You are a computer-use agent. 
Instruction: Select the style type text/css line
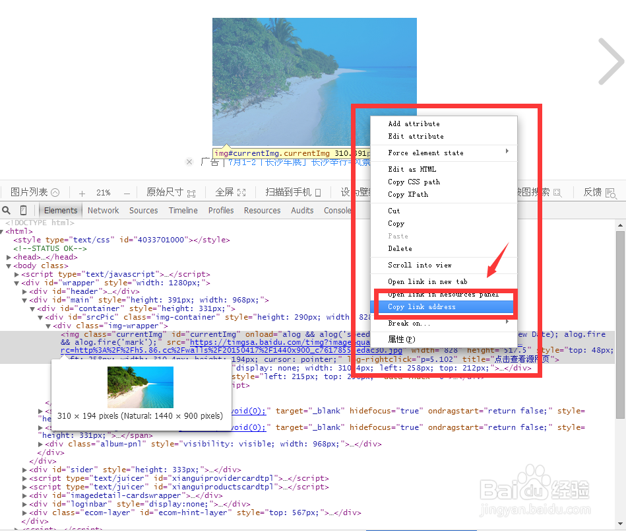pos(122,240)
